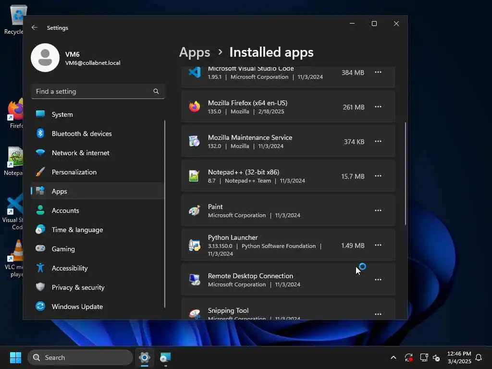Click the Python Launcher app name
The height and width of the screenshot is (369, 492).
tap(233, 237)
